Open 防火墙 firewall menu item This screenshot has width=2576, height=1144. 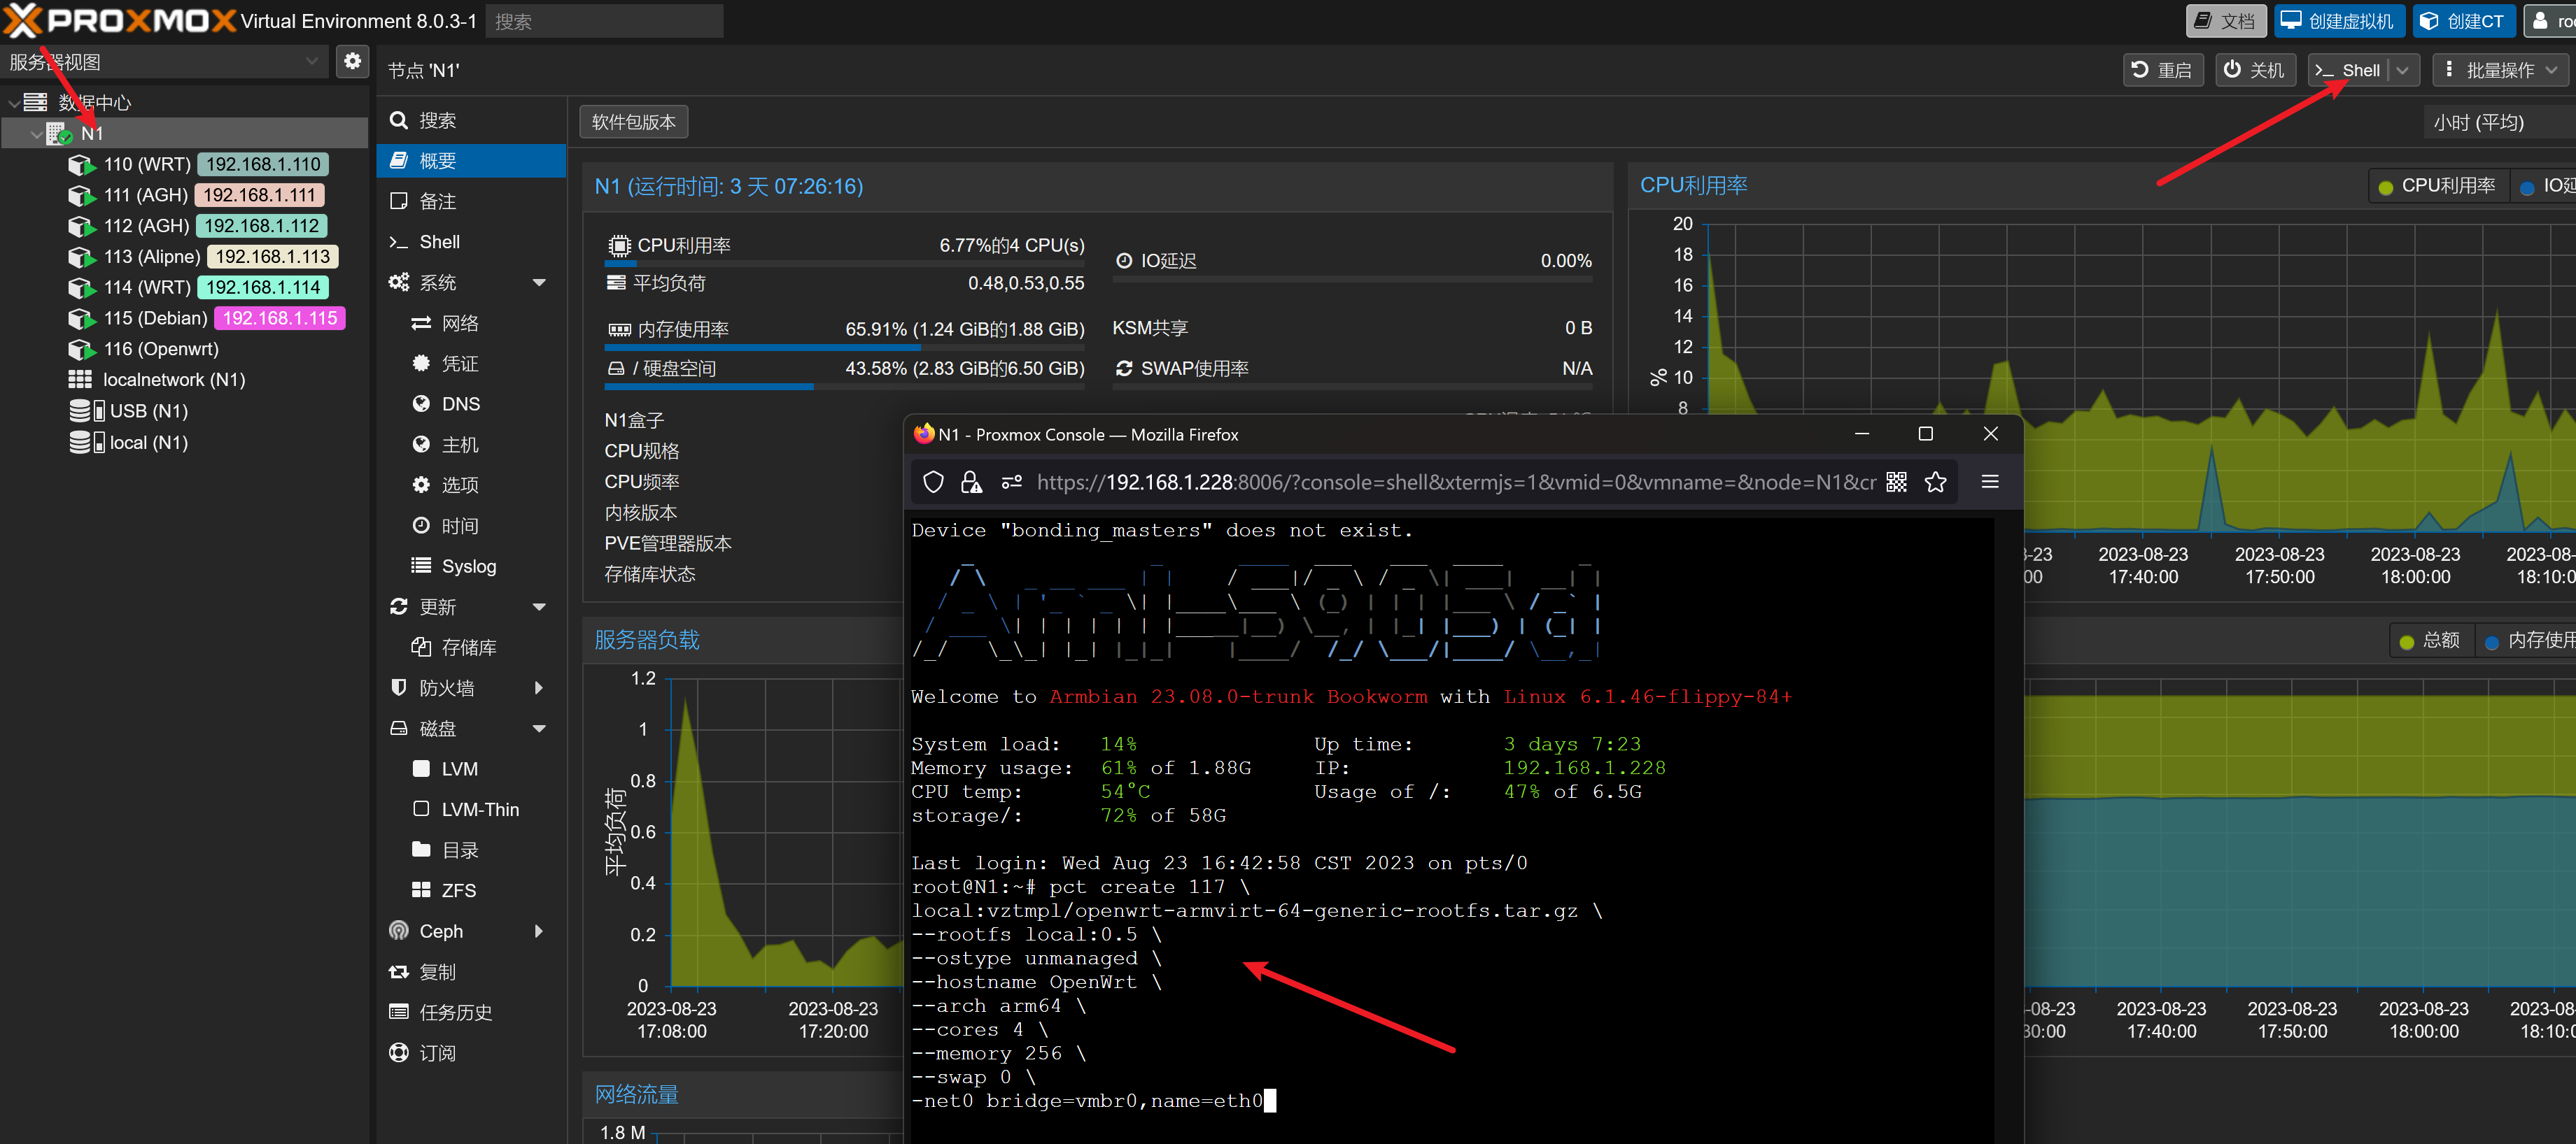point(447,688)
